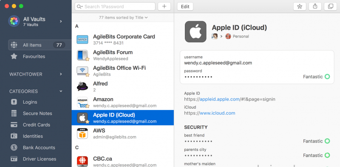340x167 pixels.
Task: Open the search magnifier dropdown
Action: click(80, 6)
